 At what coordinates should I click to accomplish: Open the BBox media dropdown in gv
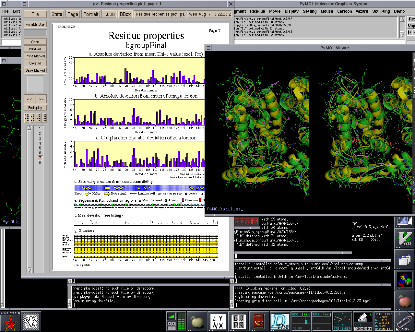point(125,14)
